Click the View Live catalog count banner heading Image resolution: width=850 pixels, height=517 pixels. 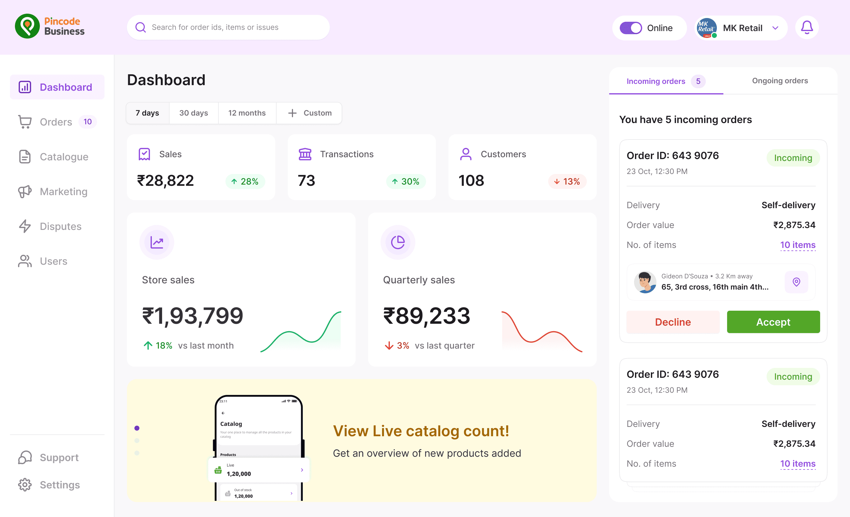pos(421,431)
